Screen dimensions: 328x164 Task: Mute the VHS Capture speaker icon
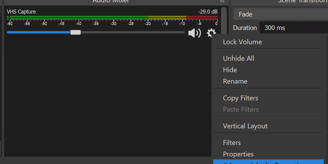(x=194, y=33)
